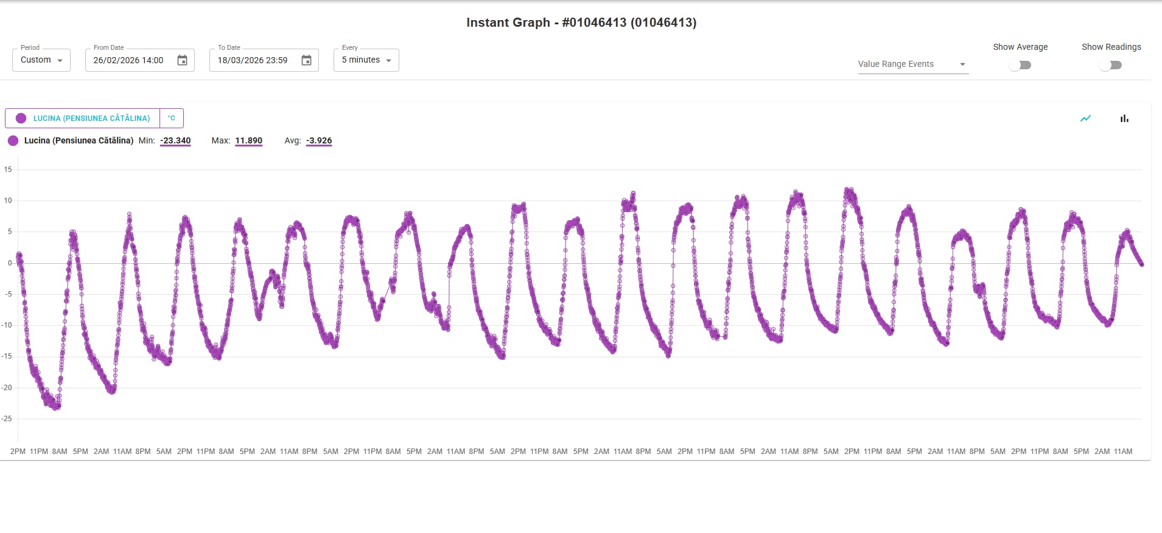This screenshot has width=1162, height=533.
Task: Switch to bar chart view icon
Action: click(1124, 119)
